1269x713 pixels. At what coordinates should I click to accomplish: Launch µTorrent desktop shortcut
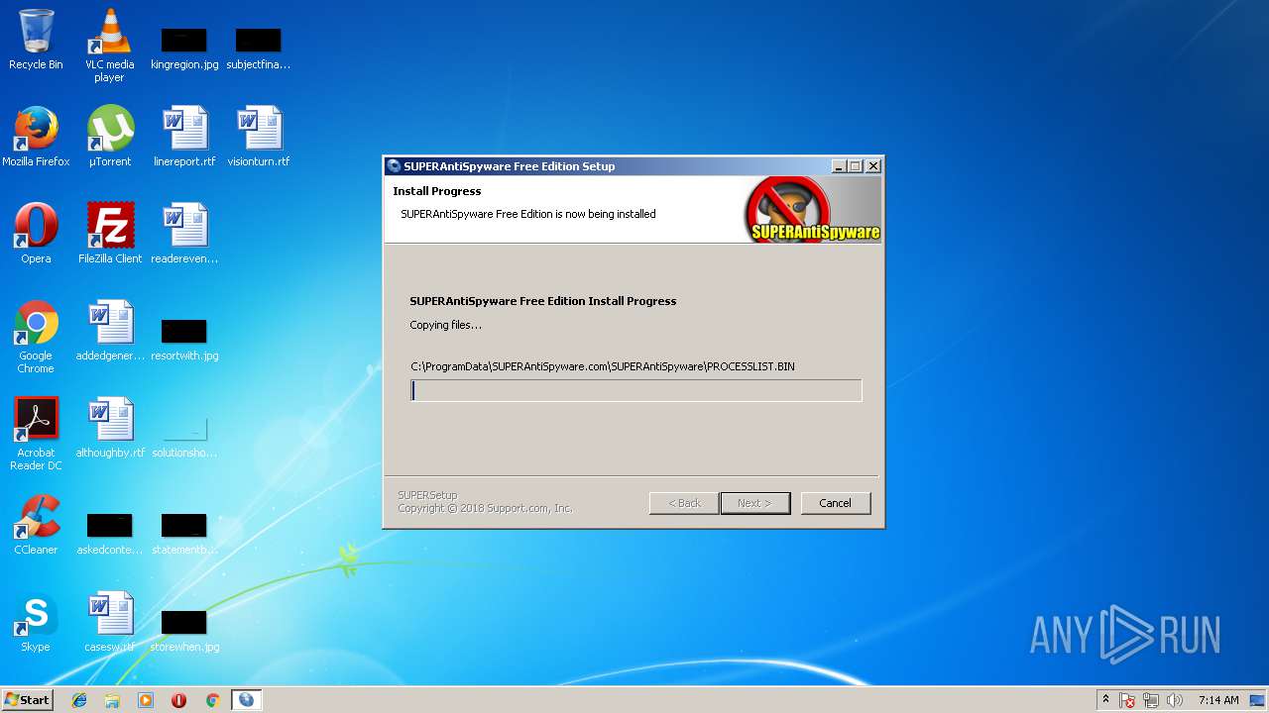coord(110,137)
